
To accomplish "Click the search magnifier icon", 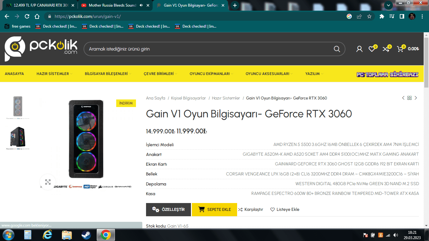I will pos(337,49).
